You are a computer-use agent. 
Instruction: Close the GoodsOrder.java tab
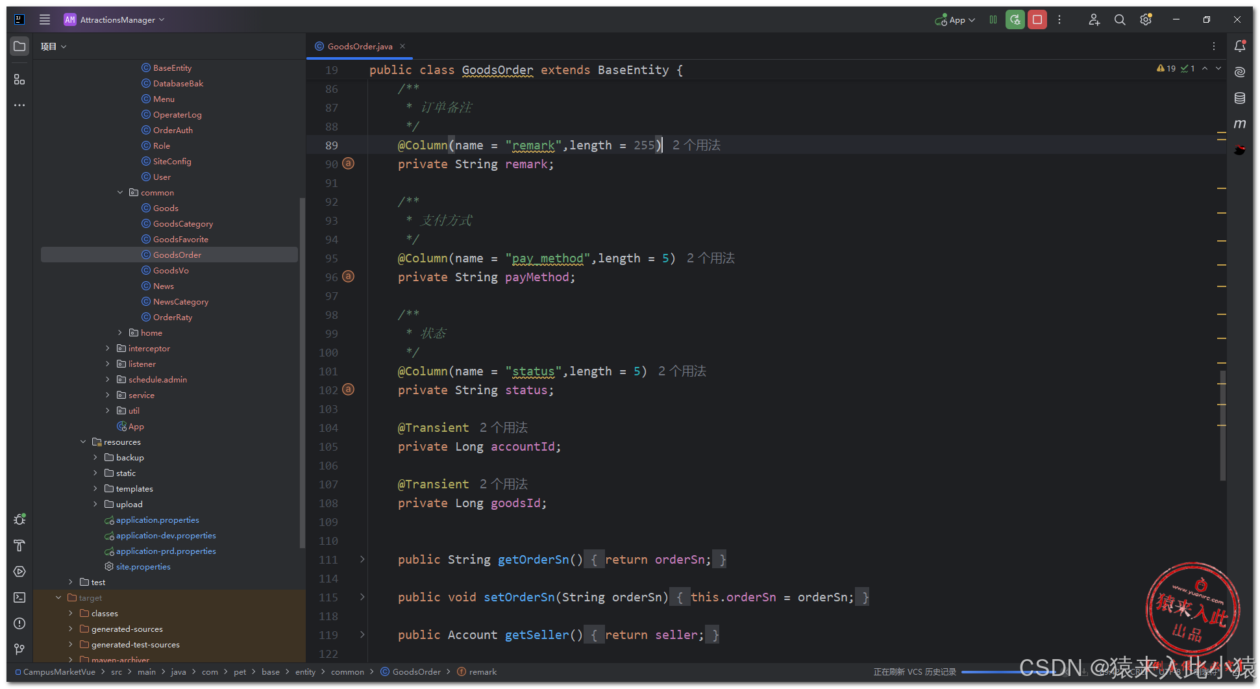(402, 46)
